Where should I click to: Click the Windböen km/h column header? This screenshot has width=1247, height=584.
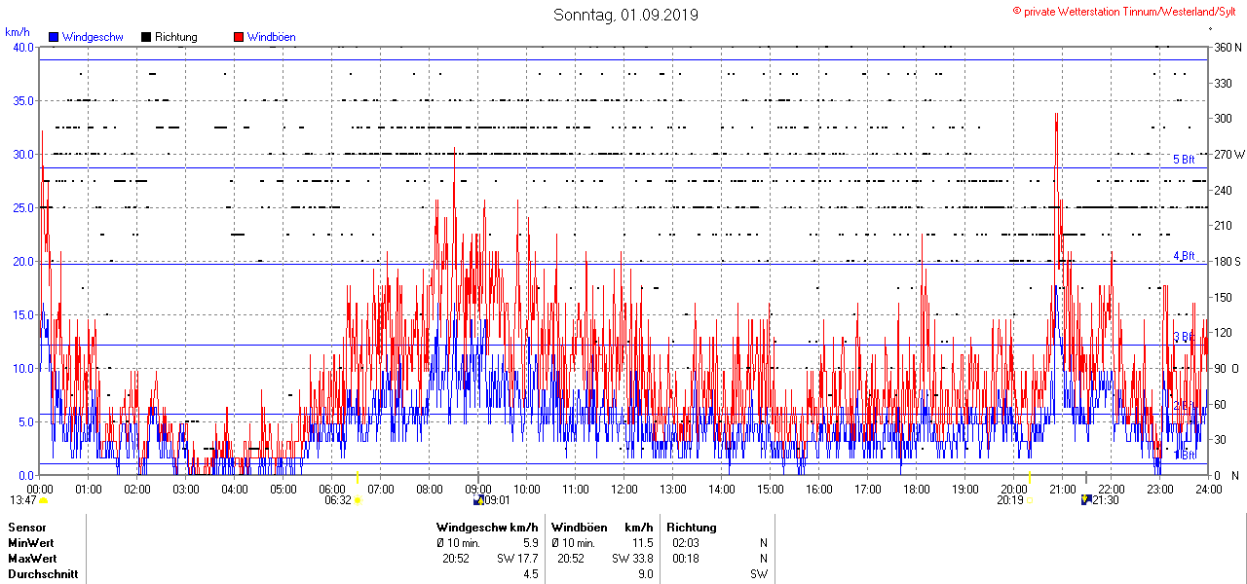pyautogui.click(x=602, y=528)
